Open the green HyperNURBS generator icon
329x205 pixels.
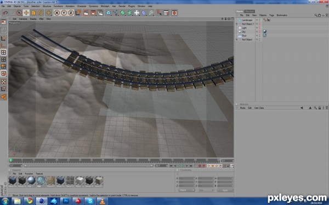pyautogui.click(x=122, y=13)
